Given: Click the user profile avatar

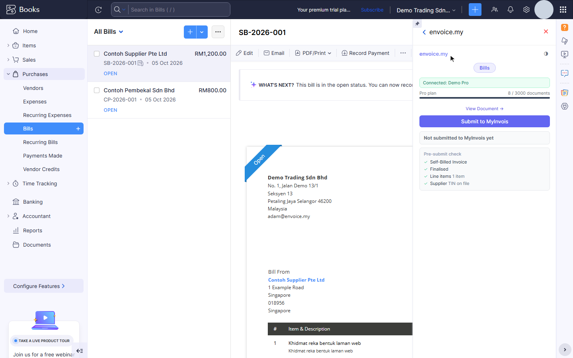Looking at the screenshot, I should (544, 10).
